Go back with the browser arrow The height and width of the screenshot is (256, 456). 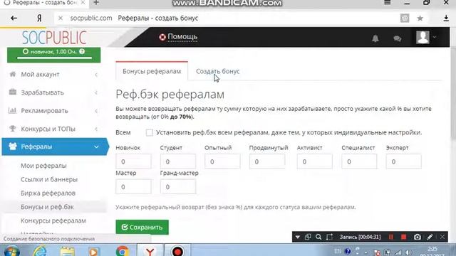click(14, 18)
